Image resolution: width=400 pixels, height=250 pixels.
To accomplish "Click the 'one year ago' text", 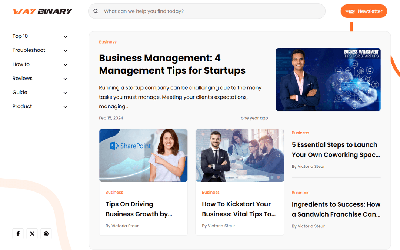I will coord(254,118).
